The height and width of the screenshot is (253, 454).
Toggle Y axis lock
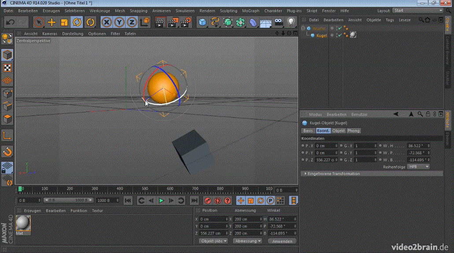119,22
